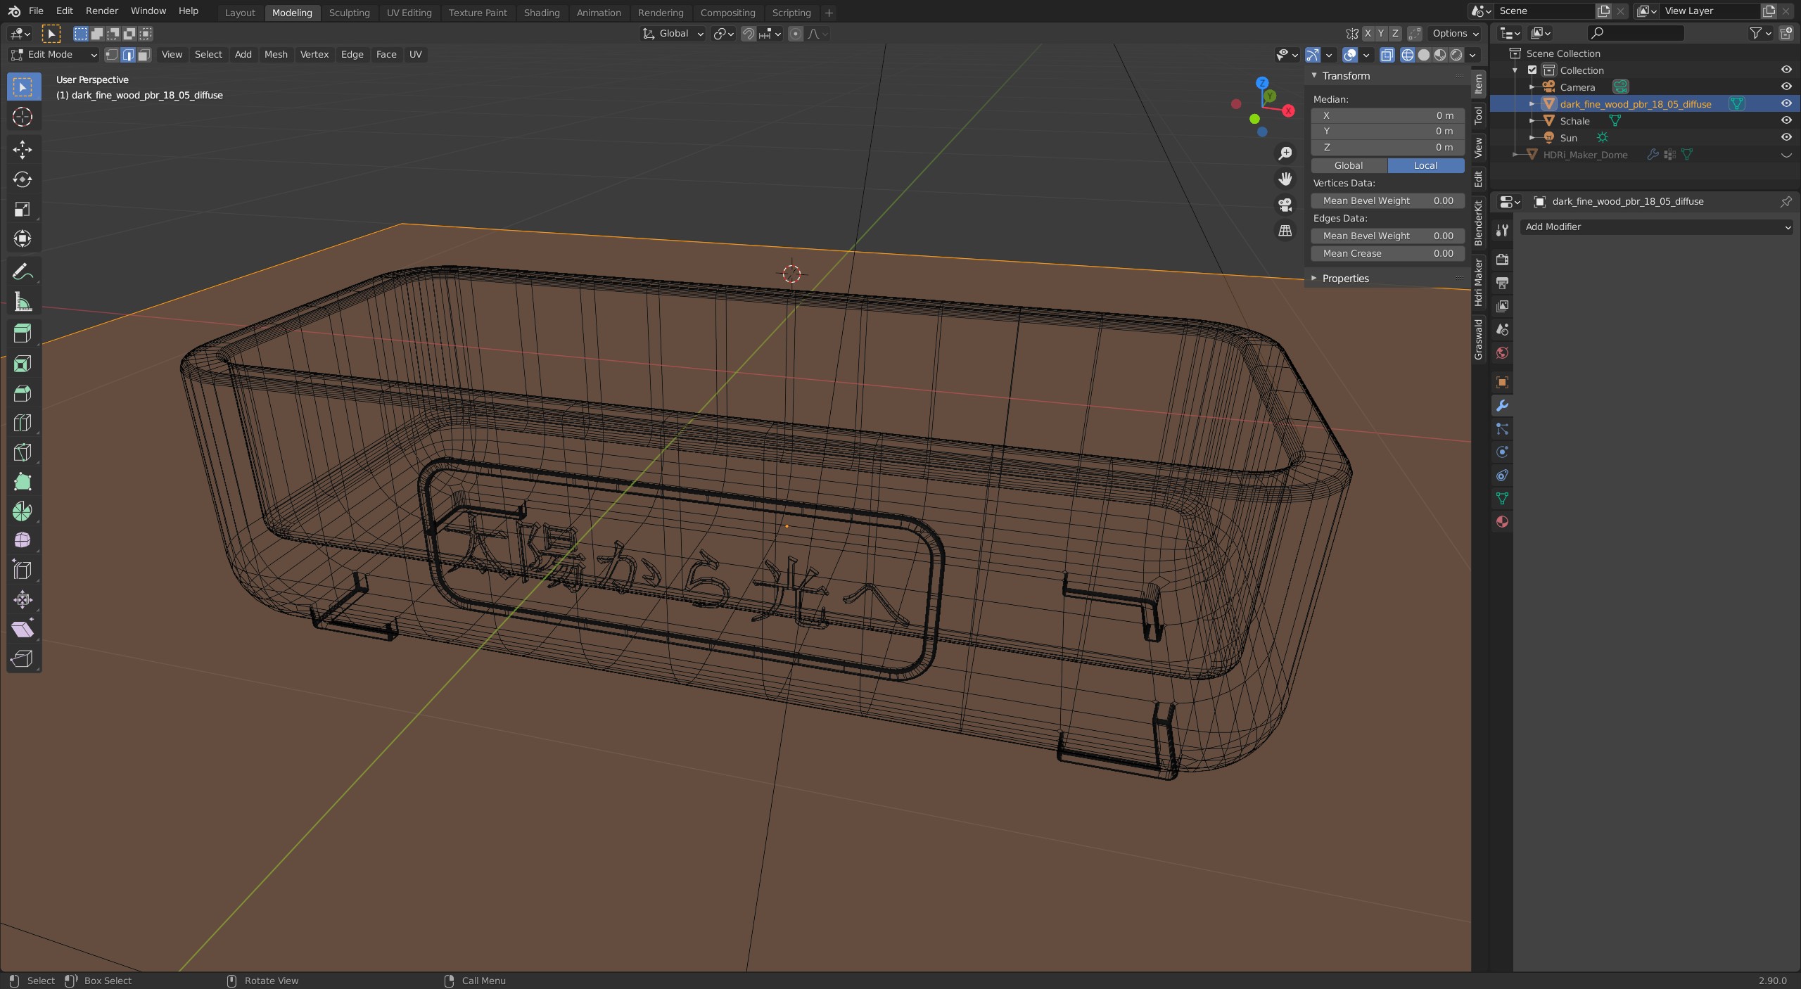
Task: Hide the Sun object in outliner
Action: (x=1786, y=138)
